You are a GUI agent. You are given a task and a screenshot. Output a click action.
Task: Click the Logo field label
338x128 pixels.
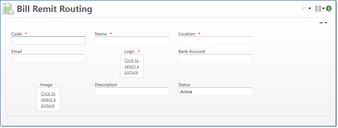click(129, 51)
